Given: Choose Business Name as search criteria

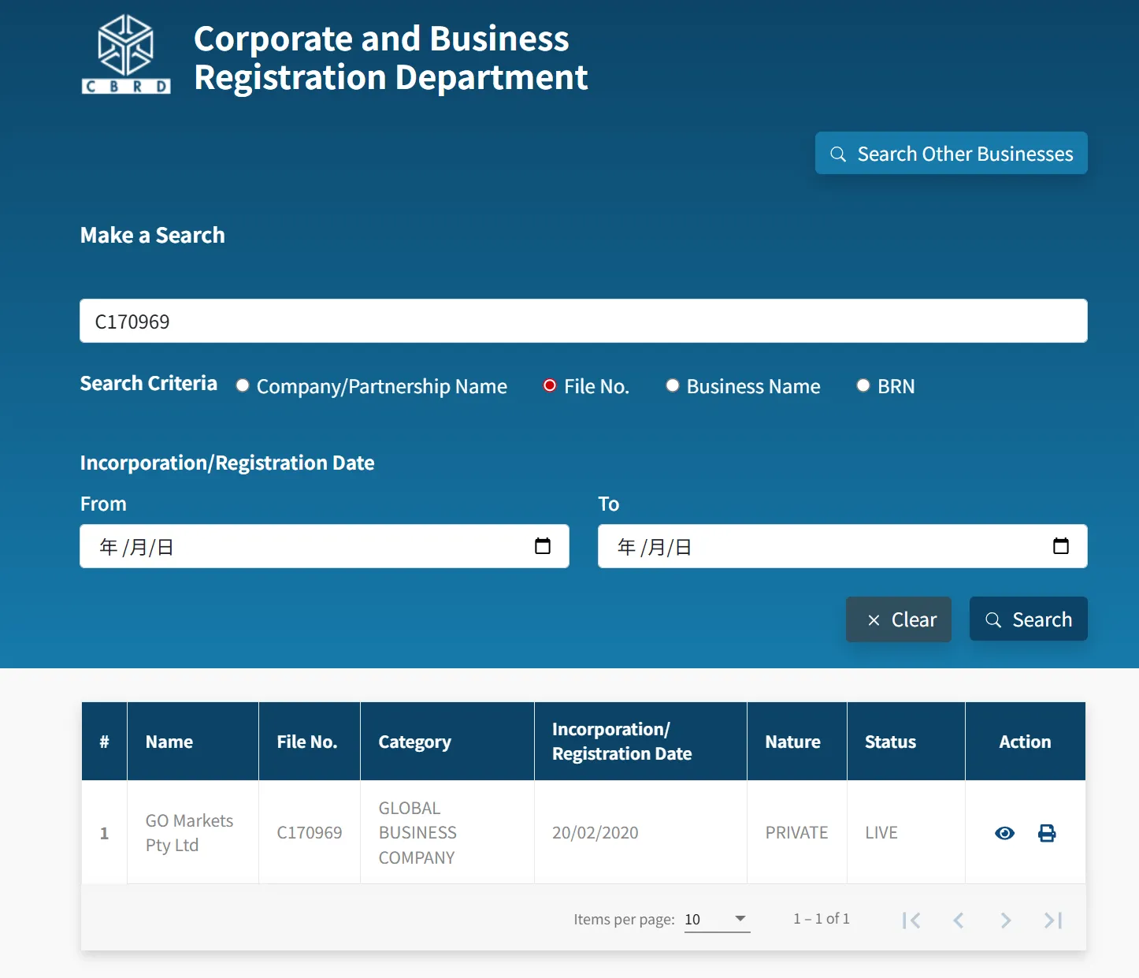Looking at the screenshot, I should 673,385.
